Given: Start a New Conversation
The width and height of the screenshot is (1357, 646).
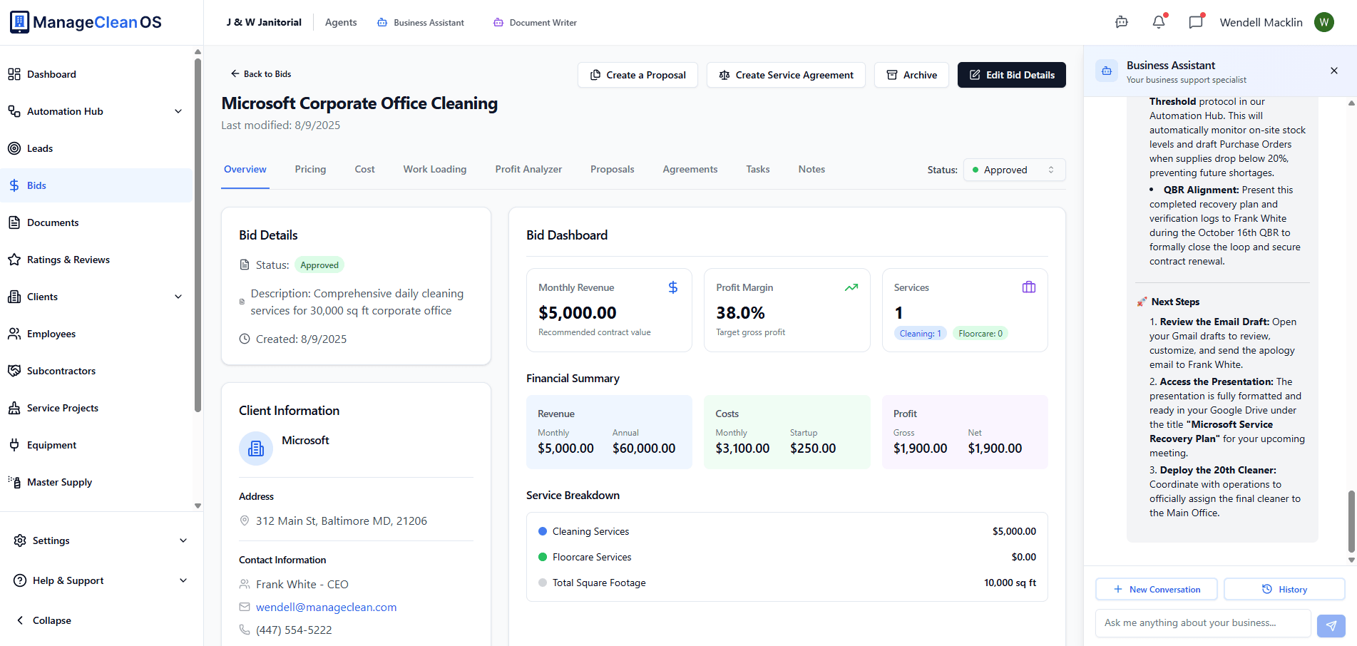Looking at the screenshot, I should point(1157,589).
